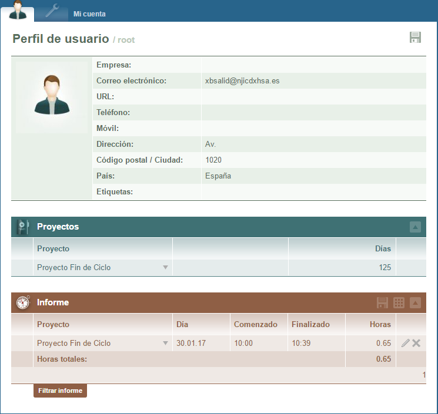Image resolution: width=438 pixels, height=414 pixels.
Task: Collapse the Proyectos panel
Action: [x=415, y=227]
